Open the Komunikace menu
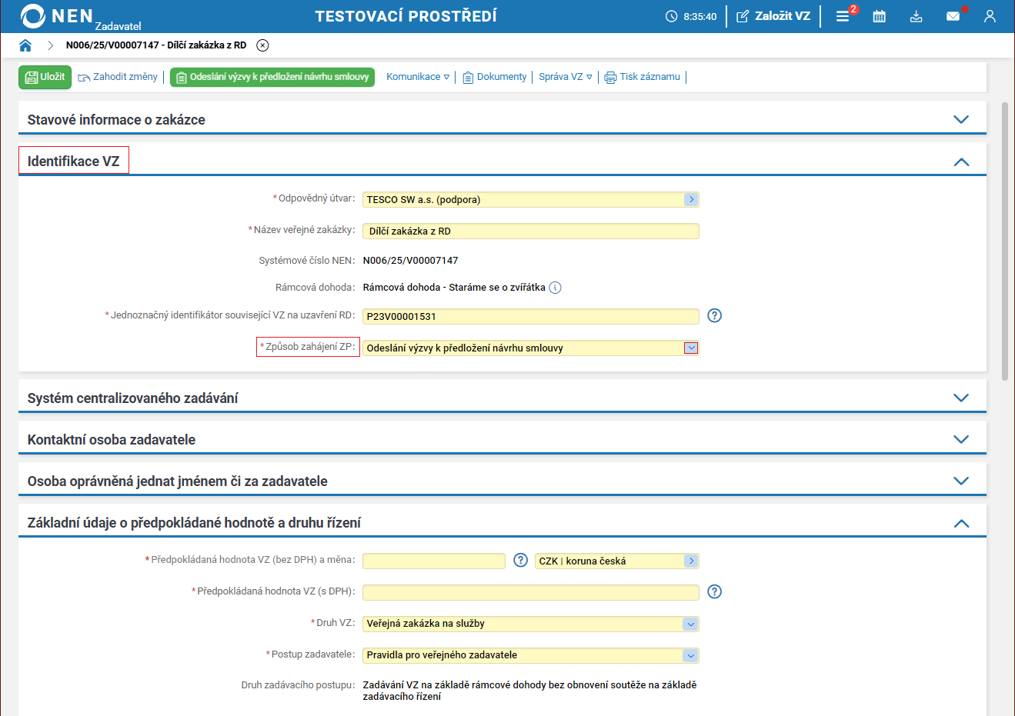This screenshot has width=1015, height=716. click(418, 77)
